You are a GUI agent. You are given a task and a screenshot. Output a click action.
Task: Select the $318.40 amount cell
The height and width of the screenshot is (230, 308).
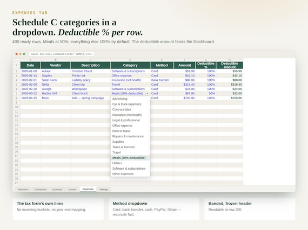click(x=185, y=85)
